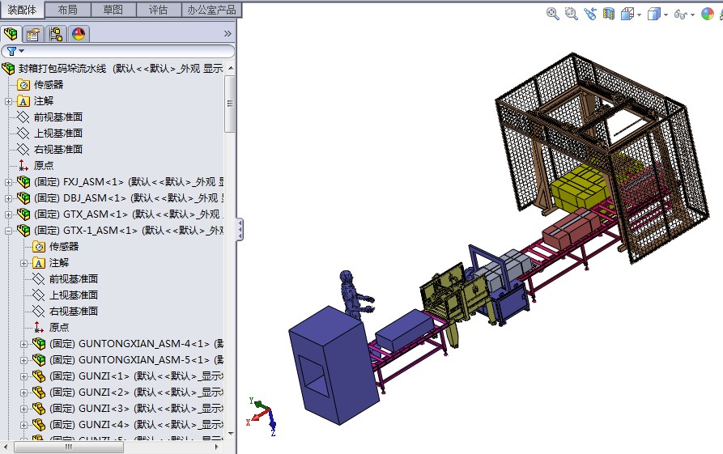Switch to the 装配体 tab
This screenshot has width=723, height=454.
(22, 10)
